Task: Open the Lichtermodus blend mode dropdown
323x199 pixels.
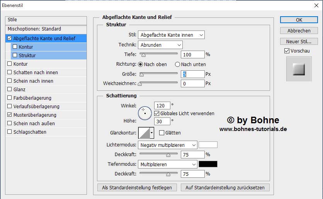Action: pyautogui.click(x=167, y=145)
